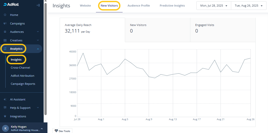Click the AdRoll logo icon
This screenshot has width=268, height=133.
(x=5, y=5)
